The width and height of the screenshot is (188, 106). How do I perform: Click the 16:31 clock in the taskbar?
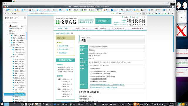[x=171, y=104]
